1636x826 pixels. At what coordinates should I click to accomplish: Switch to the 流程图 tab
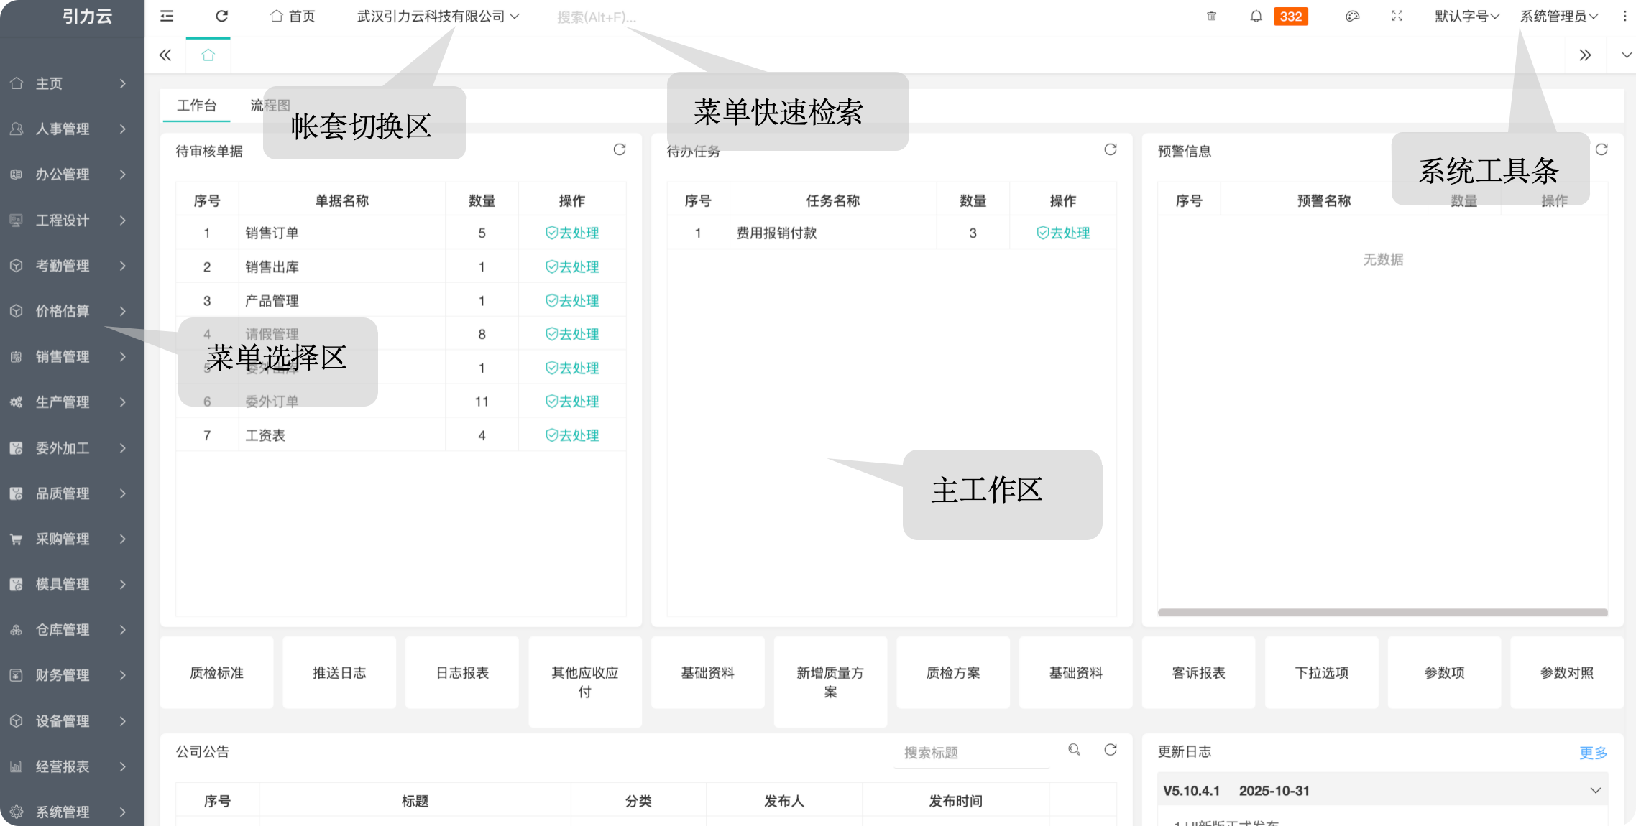[x=270, y=106]
